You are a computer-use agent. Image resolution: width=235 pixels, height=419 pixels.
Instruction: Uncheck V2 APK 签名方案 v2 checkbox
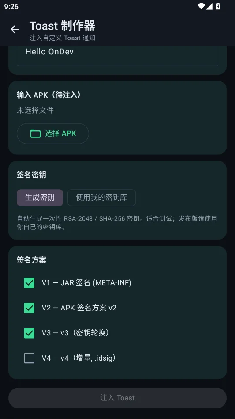pos(29,308)
